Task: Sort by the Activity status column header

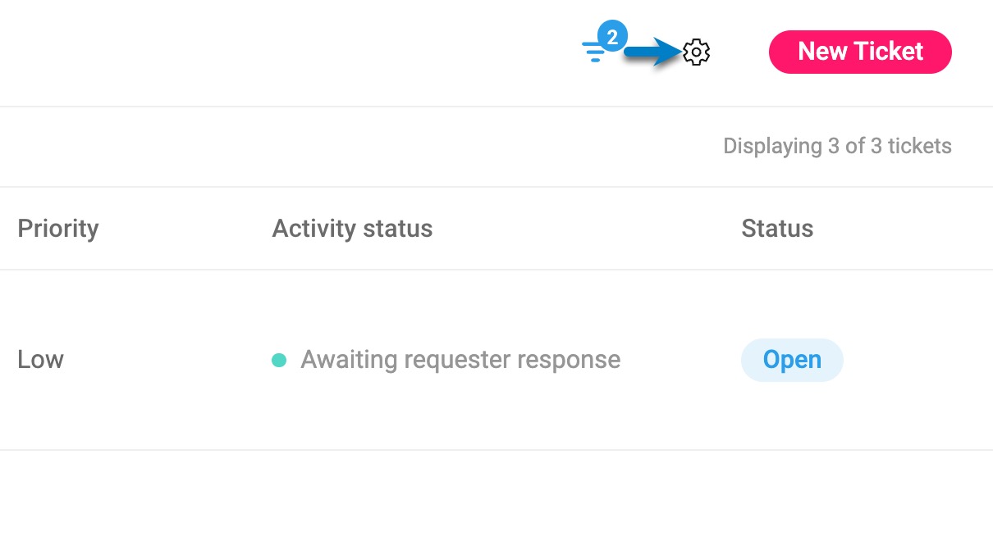Action: [352, 228]
